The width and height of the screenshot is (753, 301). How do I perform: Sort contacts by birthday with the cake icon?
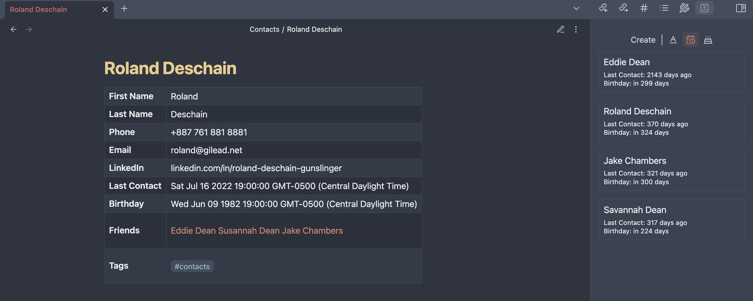pos(708,40)
